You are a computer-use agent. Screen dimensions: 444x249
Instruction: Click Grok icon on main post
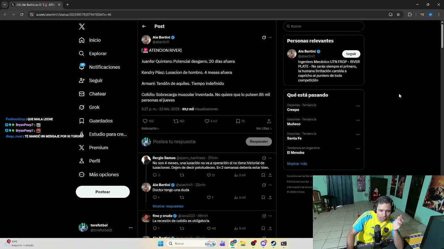pos(264,37)
